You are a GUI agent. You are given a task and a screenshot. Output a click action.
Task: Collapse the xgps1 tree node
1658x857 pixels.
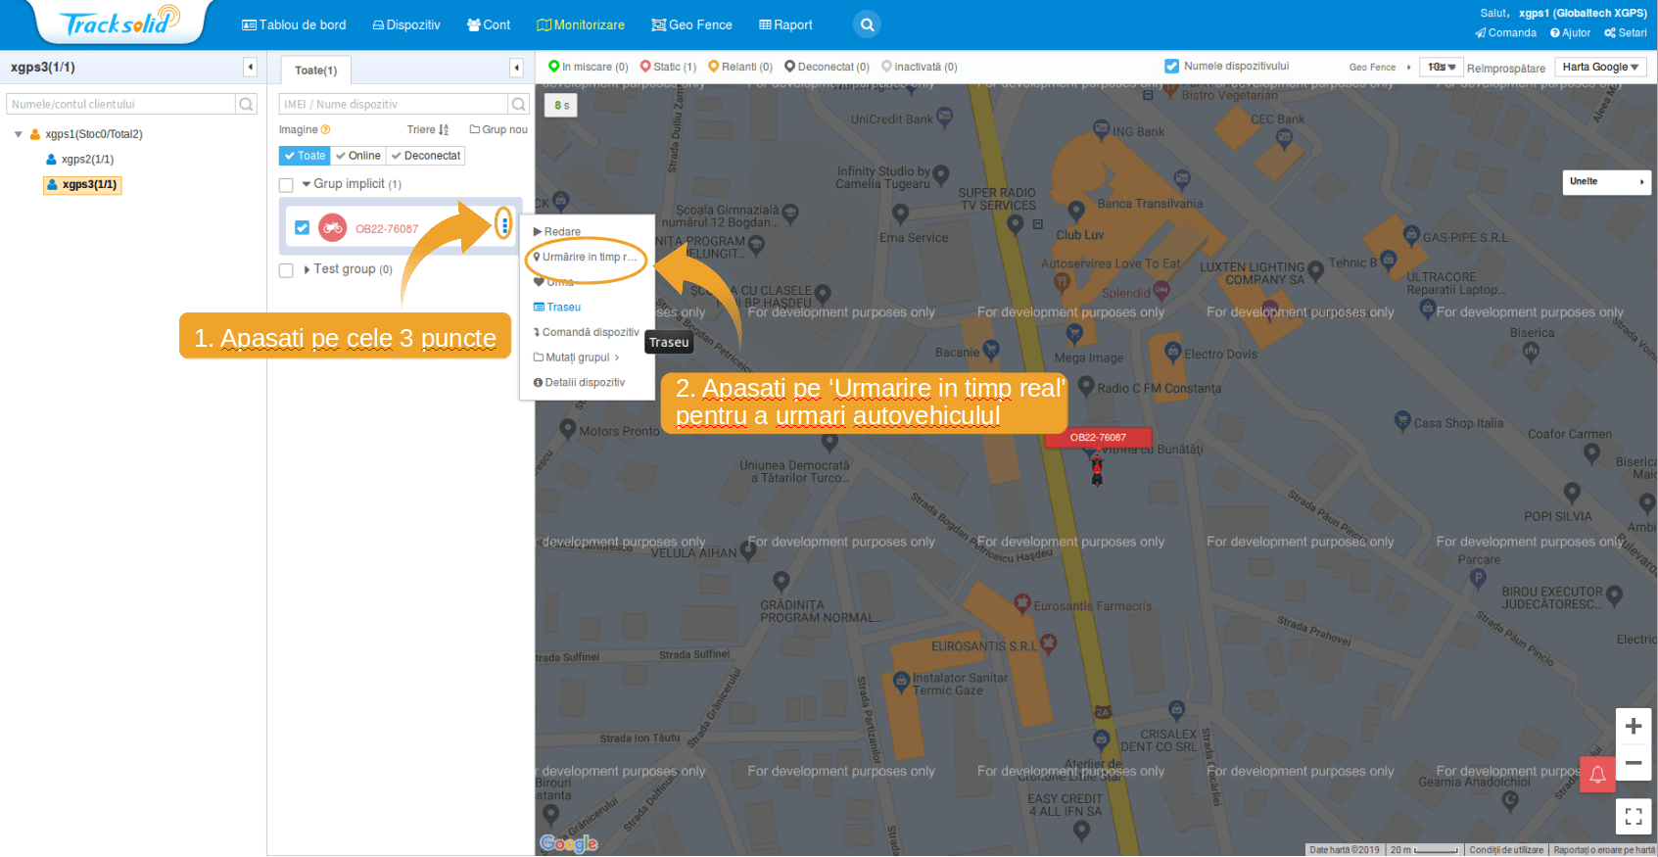click(18, 134)
